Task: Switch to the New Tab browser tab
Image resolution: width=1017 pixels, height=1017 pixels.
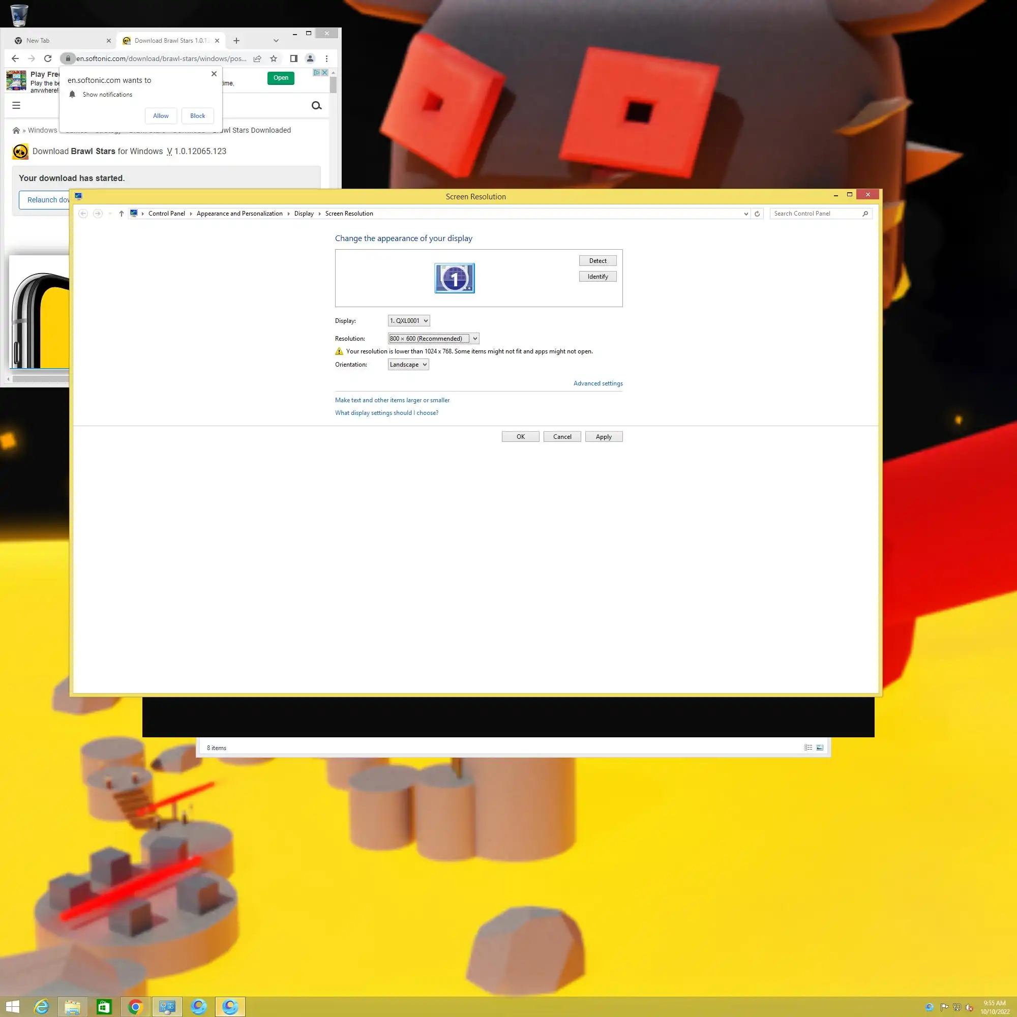Action: click(58, 41)
